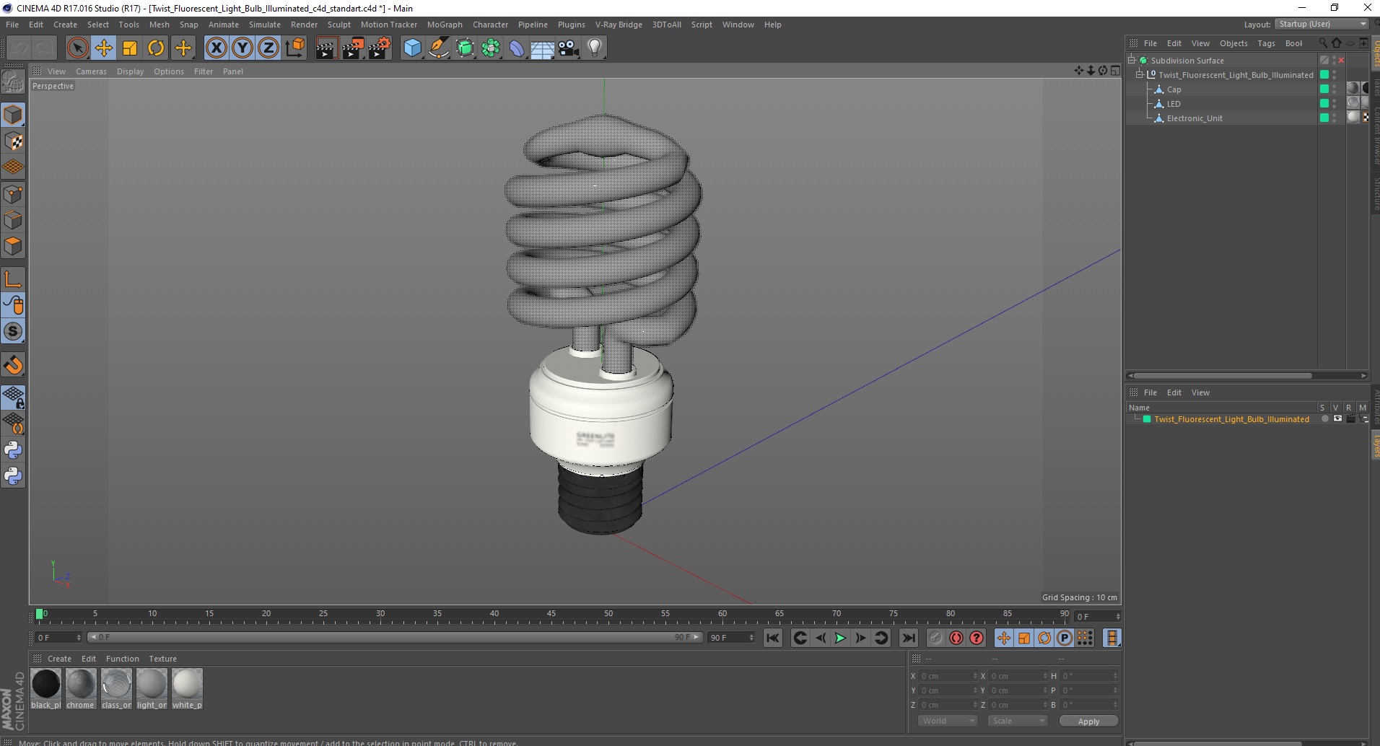Toggle the Cap object's green layer square
The width and height of the screenshot is (1380, 746).
click(x=1324, y=89)
